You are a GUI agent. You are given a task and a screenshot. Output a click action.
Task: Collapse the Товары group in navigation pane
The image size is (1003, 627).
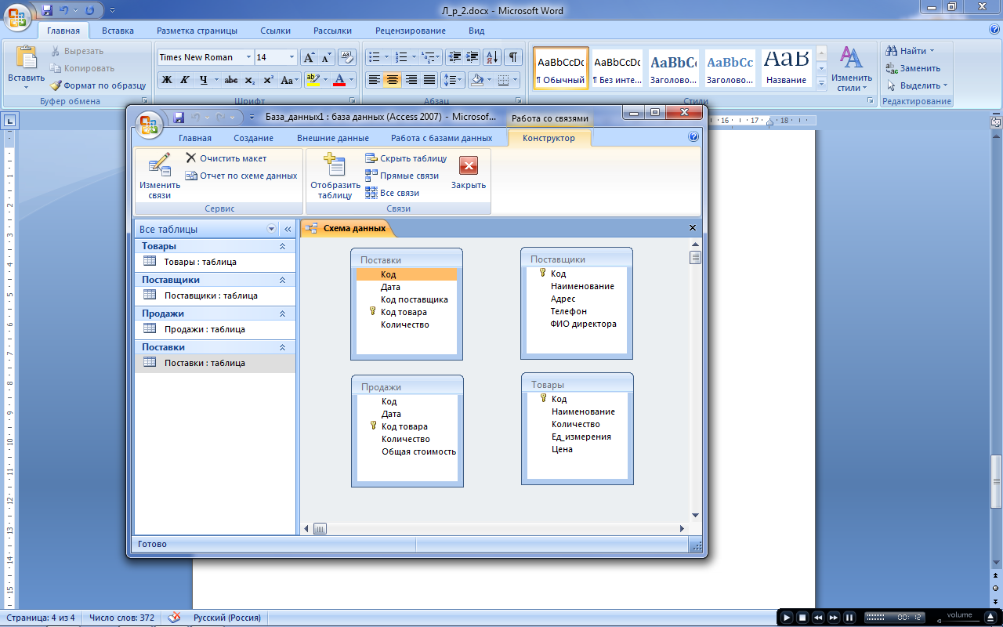click(x=282, y=246)
